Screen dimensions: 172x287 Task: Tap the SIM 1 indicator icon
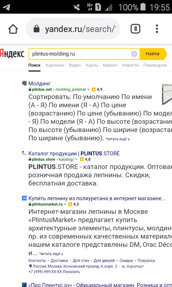(x=98, y=7)
